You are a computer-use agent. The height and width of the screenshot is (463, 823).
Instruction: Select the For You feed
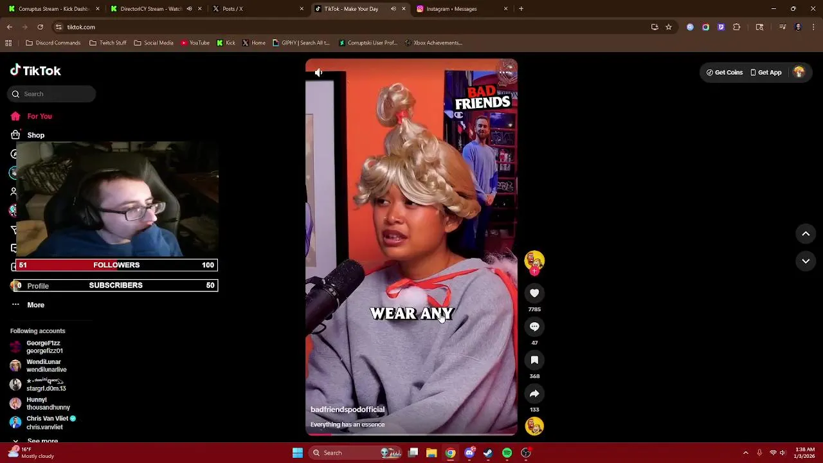[x=32, y=116]
